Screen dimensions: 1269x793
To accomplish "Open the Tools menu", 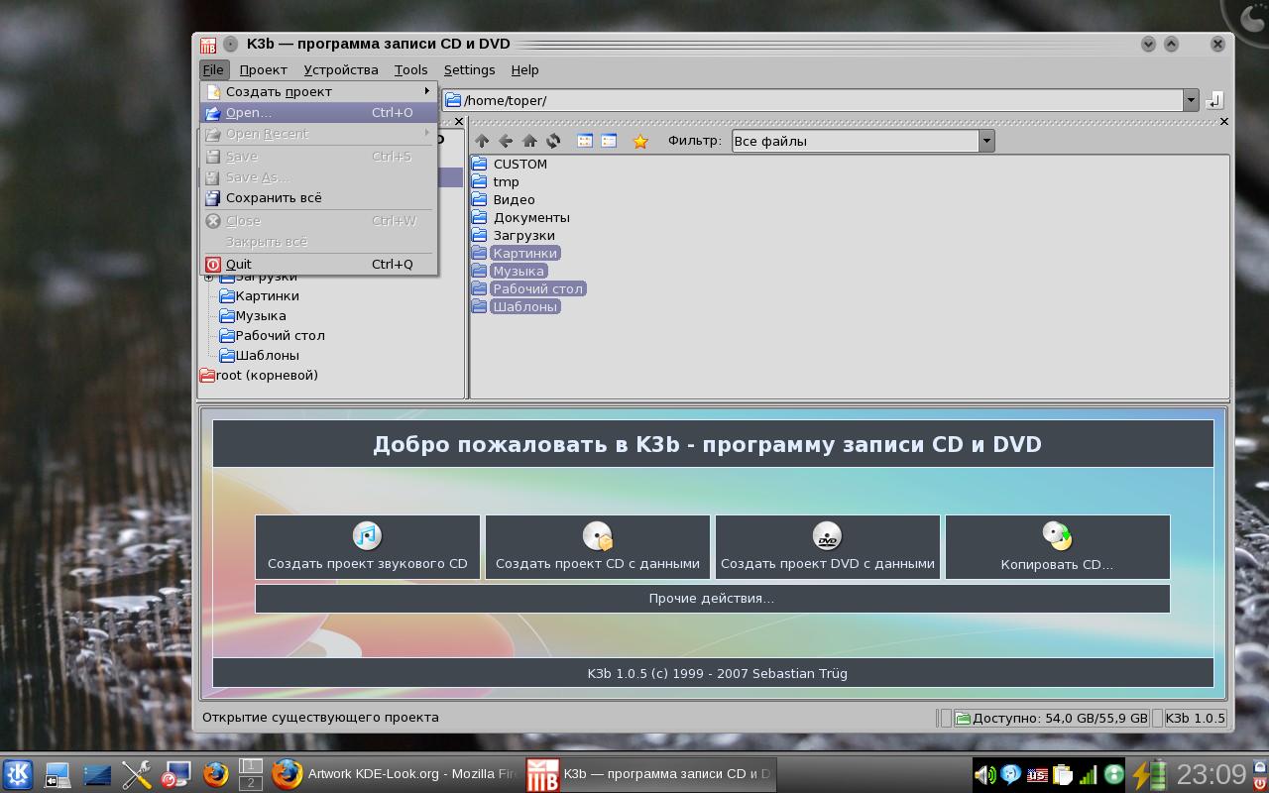I will click(x=410, y=70).
